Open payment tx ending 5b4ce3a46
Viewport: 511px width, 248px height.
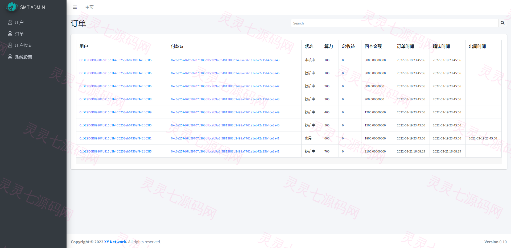225,73
